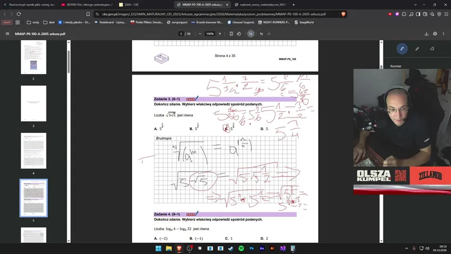Screen dimensions: 451x254
Task: Open the songrequest bookmark
Action: (x=177, y=22)
